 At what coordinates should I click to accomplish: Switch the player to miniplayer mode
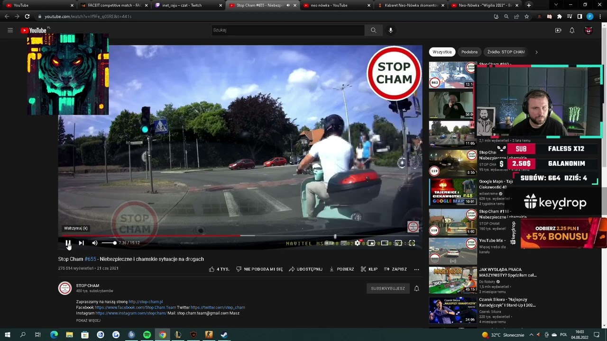[371, 243]
